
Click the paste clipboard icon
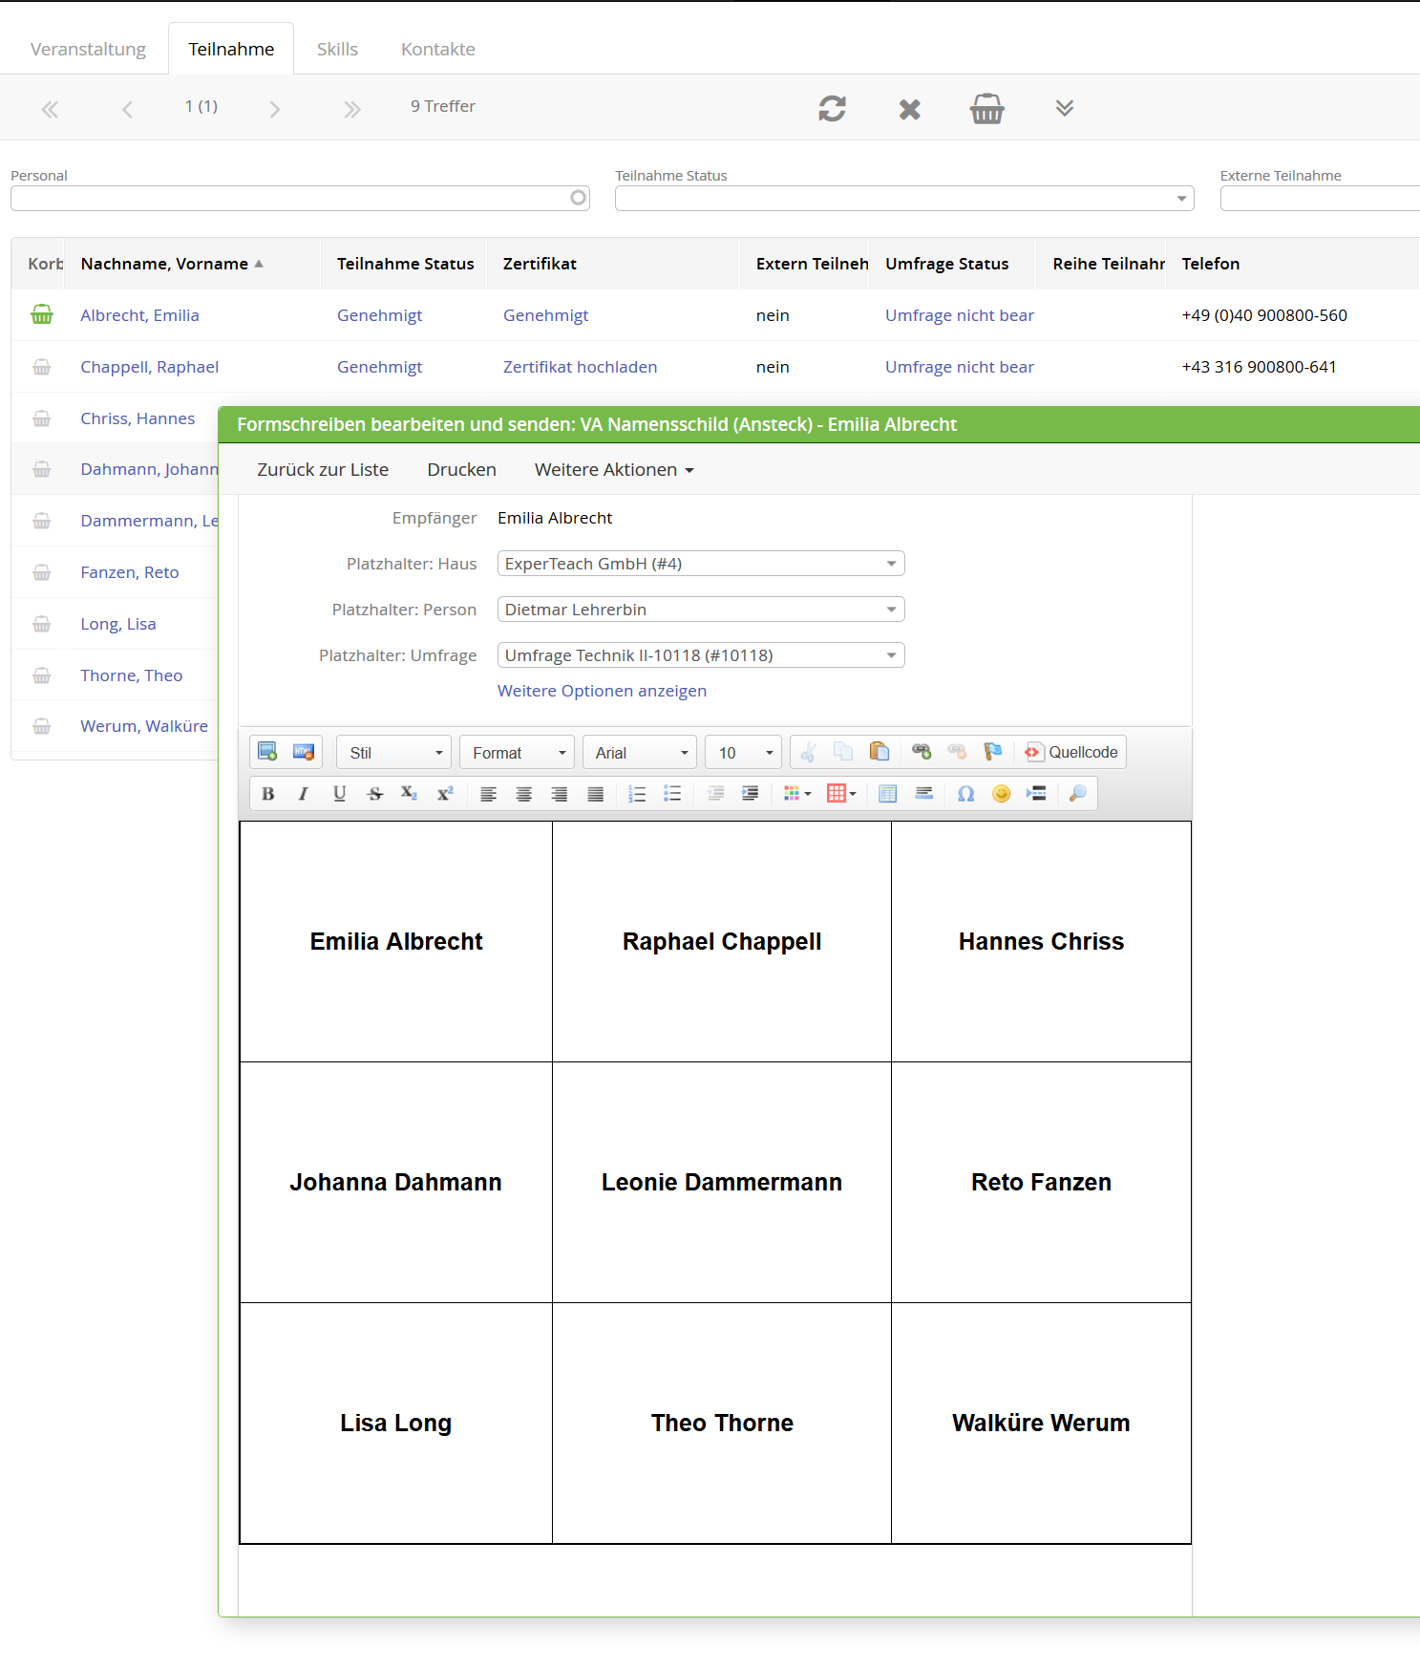pyautogui.click(x=879, y=752)
